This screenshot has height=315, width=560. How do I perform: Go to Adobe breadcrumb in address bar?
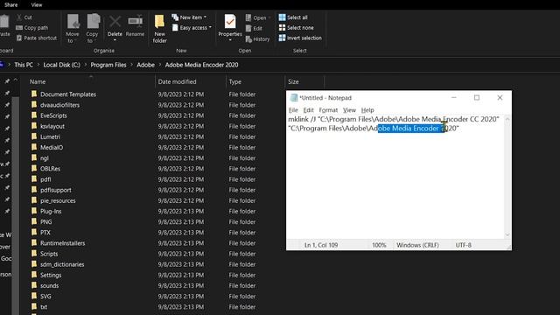tap(146, 65)
